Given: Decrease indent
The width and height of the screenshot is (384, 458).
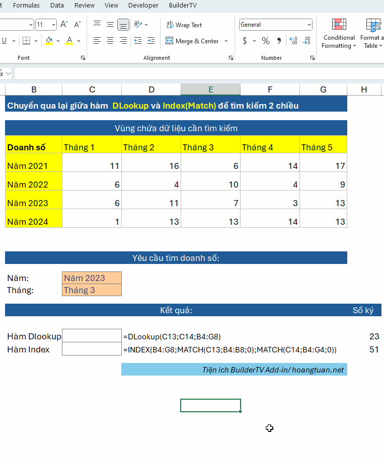Looking at the screenshot, I should coord(138,41).
